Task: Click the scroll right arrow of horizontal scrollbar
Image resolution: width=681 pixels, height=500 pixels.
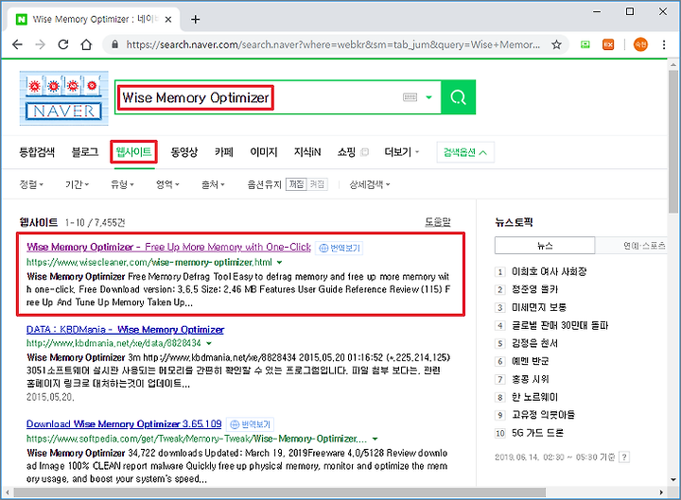Action: (x=661, y=492)
